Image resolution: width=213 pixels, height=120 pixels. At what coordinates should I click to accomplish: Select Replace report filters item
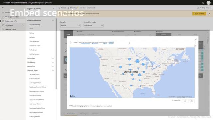37,91
